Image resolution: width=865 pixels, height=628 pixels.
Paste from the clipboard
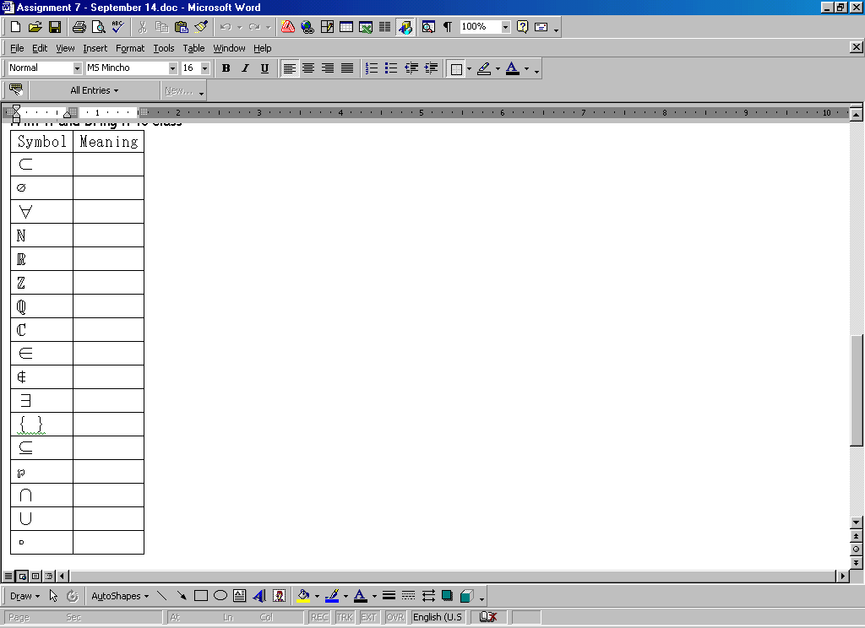181,27
